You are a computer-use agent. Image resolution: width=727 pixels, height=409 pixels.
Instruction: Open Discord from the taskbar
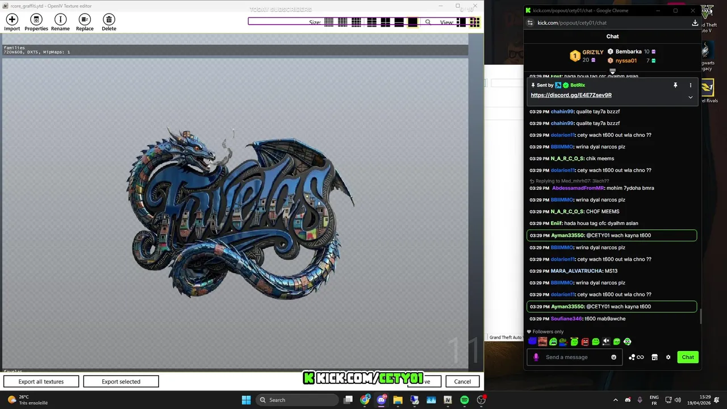(381, 400)
